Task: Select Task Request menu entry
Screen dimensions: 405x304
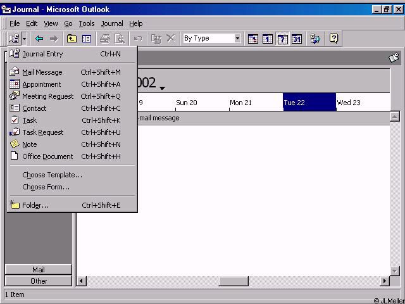Action: pyautogui.click(x=72, y=132)
